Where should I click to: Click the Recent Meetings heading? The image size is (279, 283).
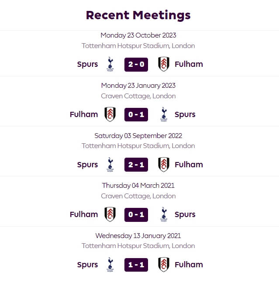point(138,15)
